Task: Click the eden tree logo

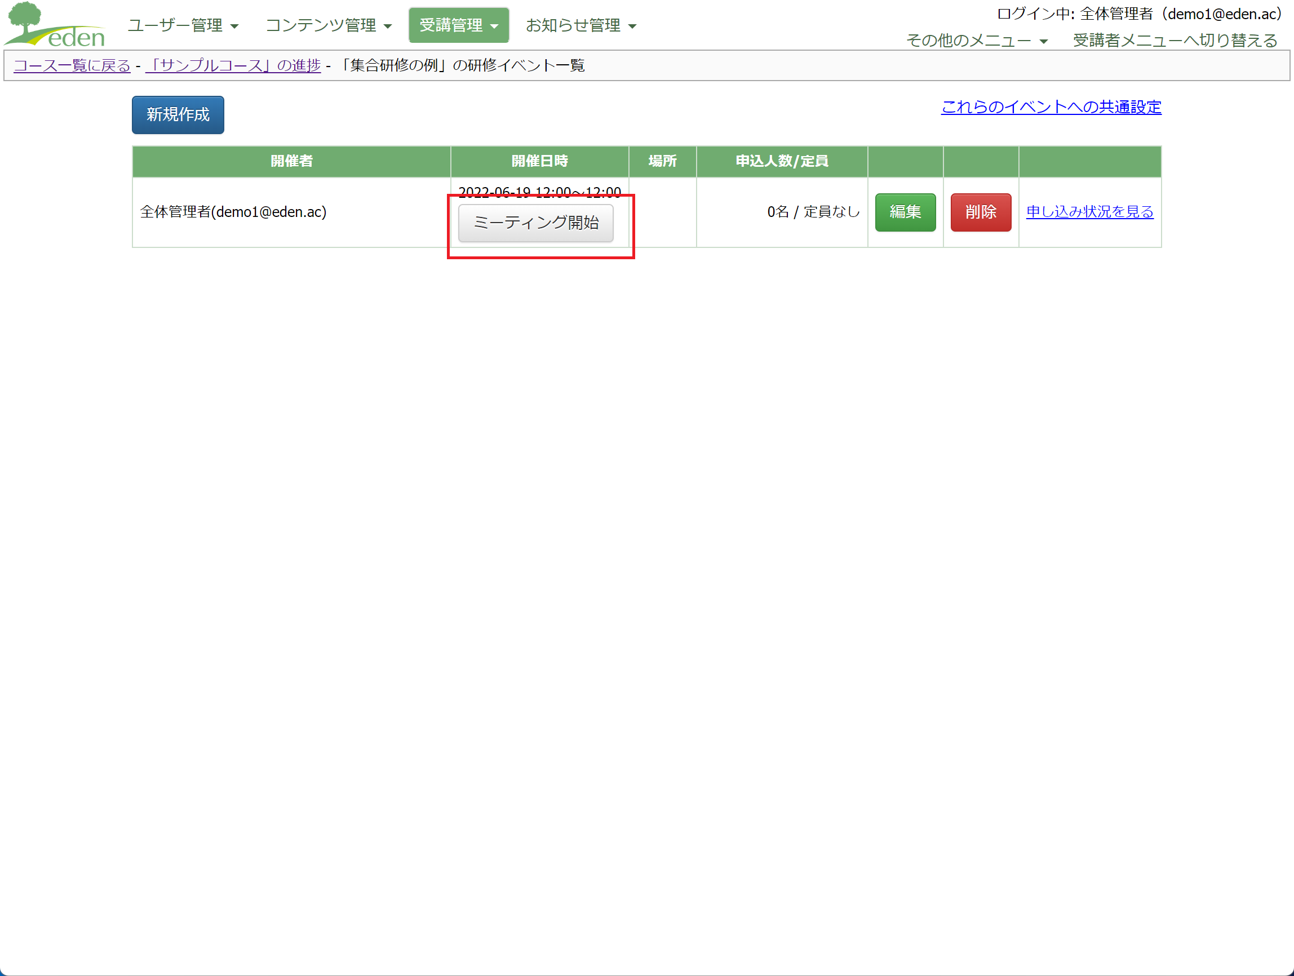Action: tap(55, 25)
